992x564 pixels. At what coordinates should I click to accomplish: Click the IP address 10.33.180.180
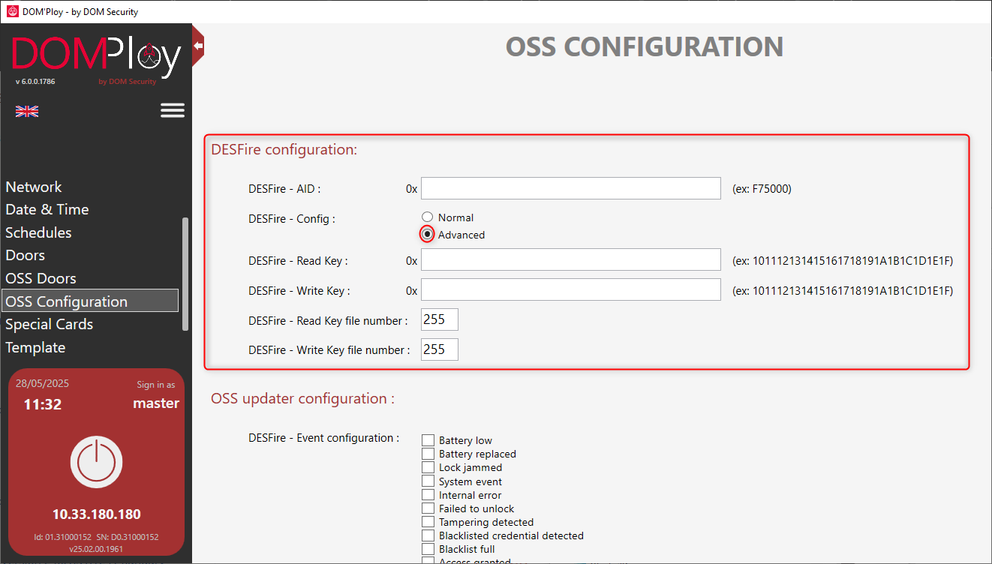coord(96,514)
